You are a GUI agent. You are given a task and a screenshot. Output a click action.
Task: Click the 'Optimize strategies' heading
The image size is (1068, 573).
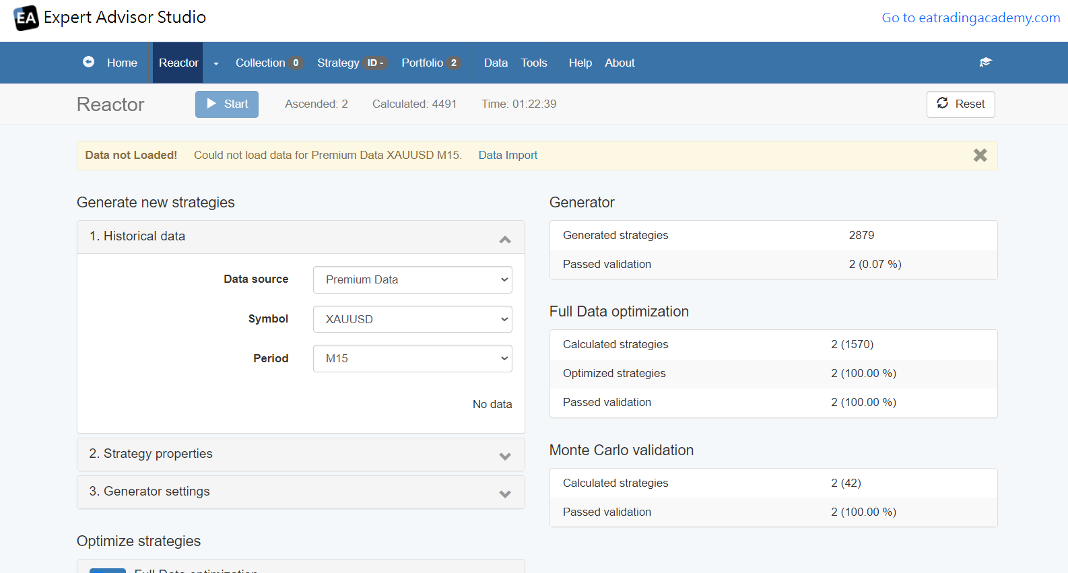139,541
